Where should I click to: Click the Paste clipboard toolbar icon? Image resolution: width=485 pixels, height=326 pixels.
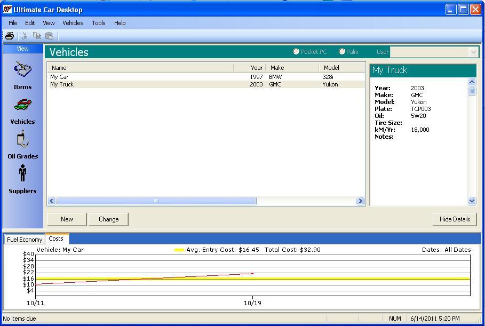click(49, 36)
